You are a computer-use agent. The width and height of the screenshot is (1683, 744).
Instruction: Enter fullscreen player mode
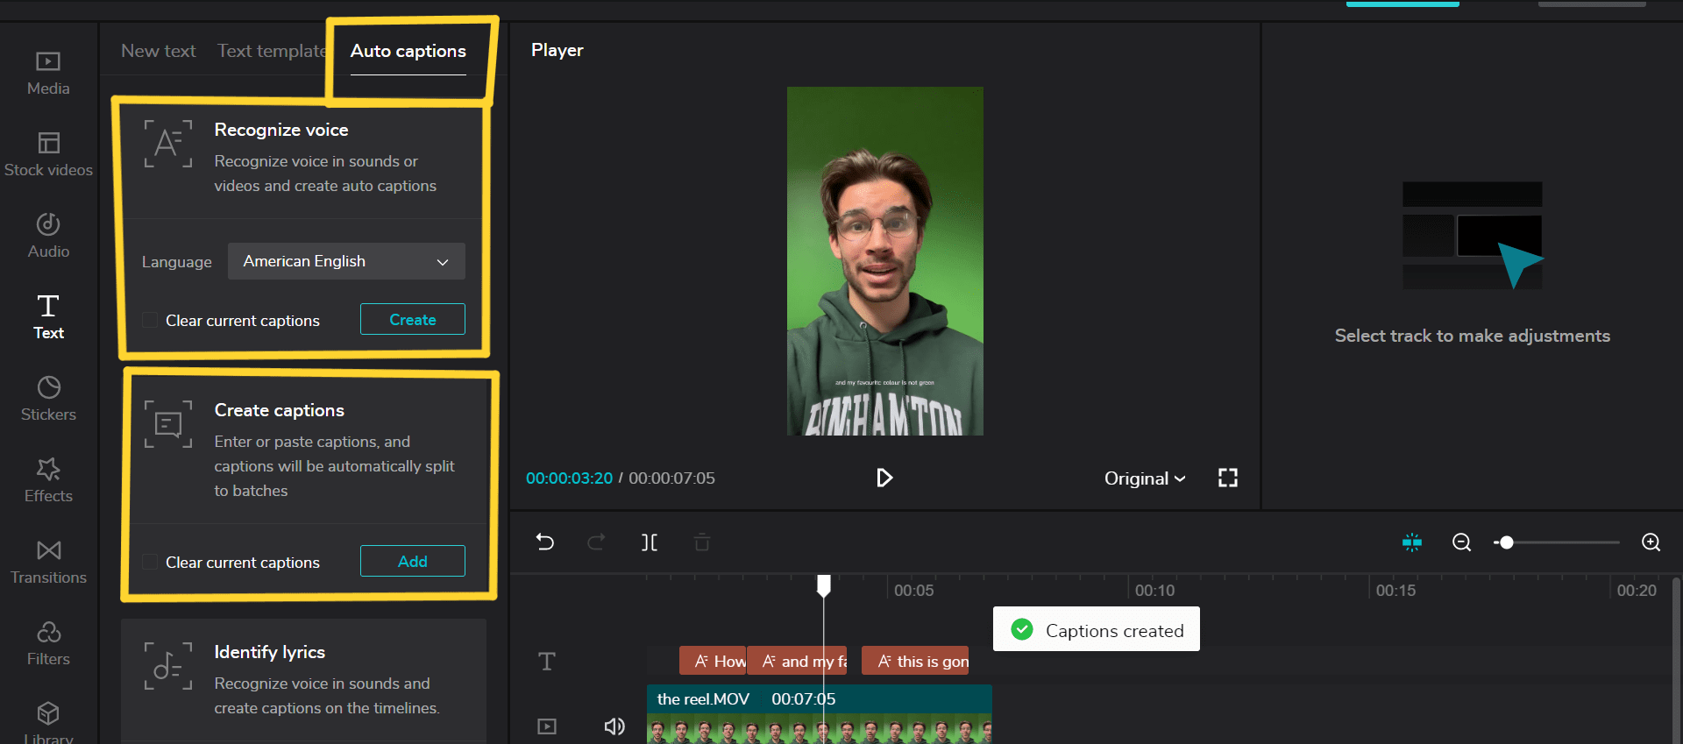[x=1227, y=478]
